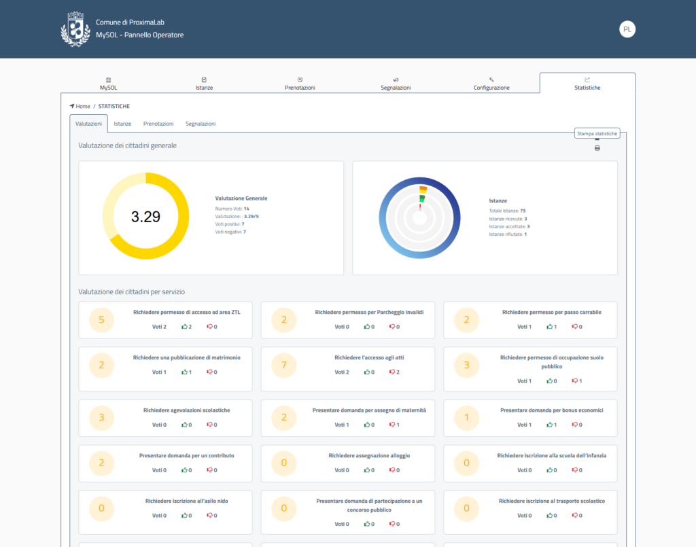Screen dimensions: 696x547
Task: Select the Segnalazioni statistics sub-tab
Action: (x=201, y=124)
